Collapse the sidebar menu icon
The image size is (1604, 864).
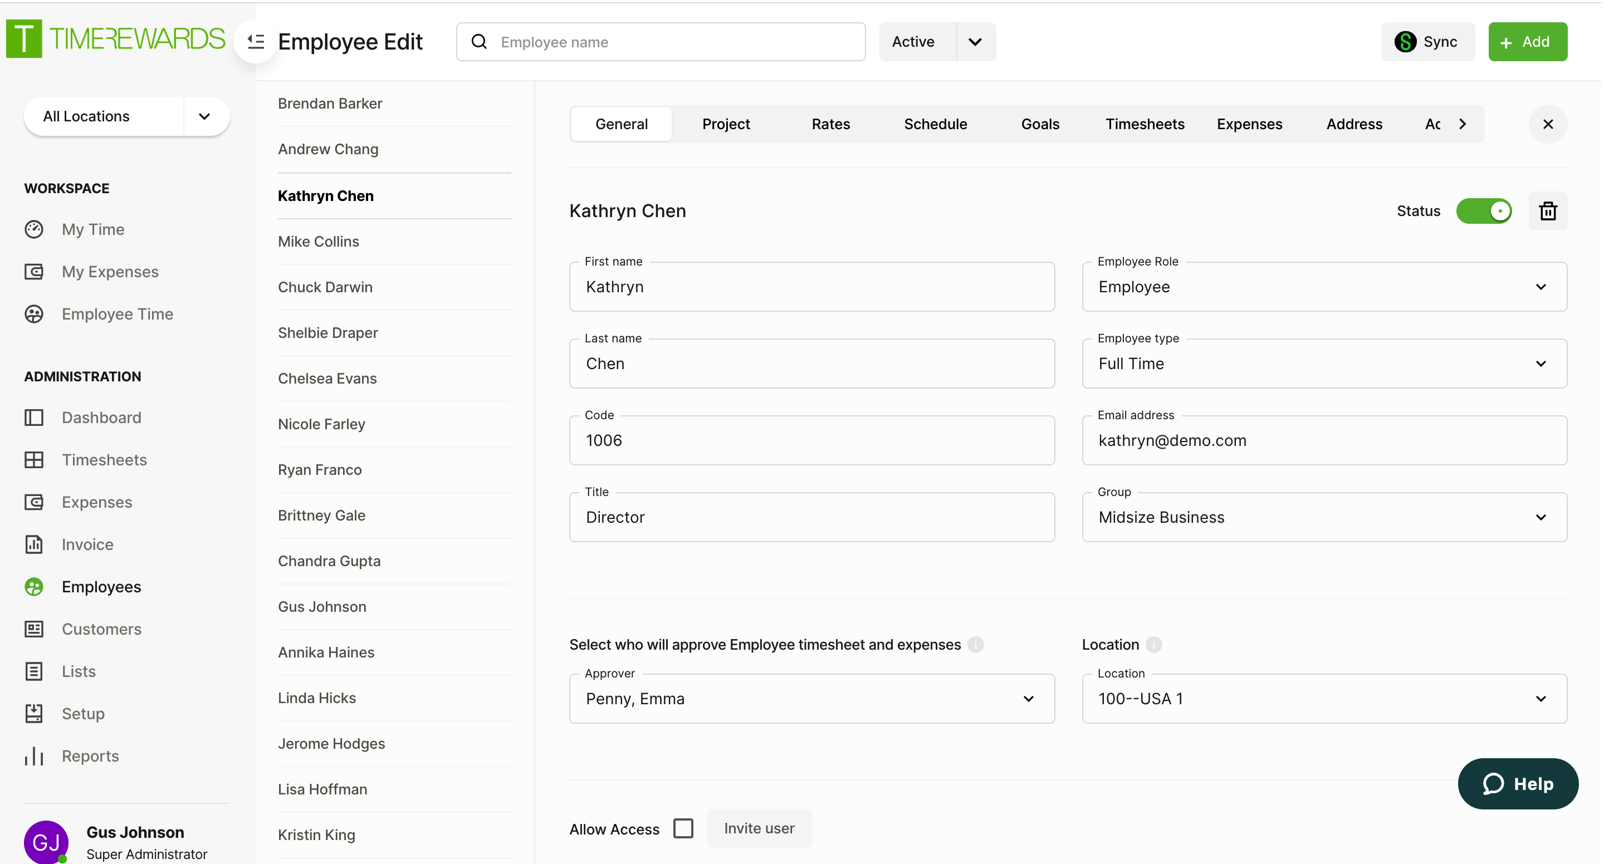pos(255,42)
